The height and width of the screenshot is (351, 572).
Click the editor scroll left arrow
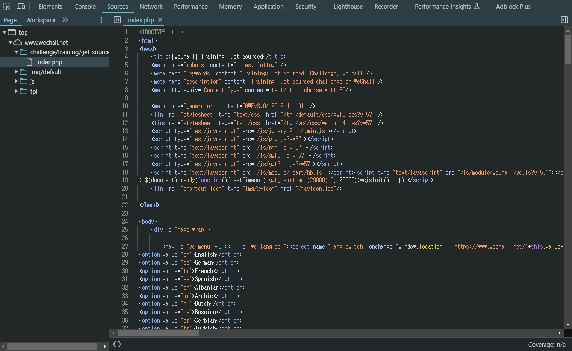113,333
